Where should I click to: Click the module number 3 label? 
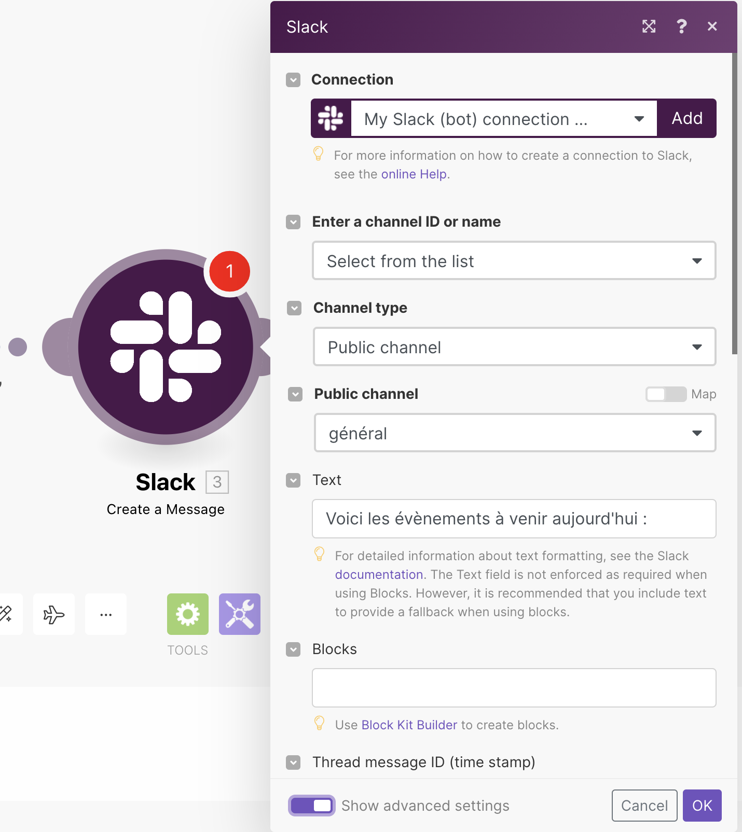click(217, 482)
